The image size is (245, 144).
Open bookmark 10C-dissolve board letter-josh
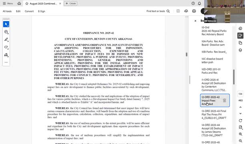212,60
